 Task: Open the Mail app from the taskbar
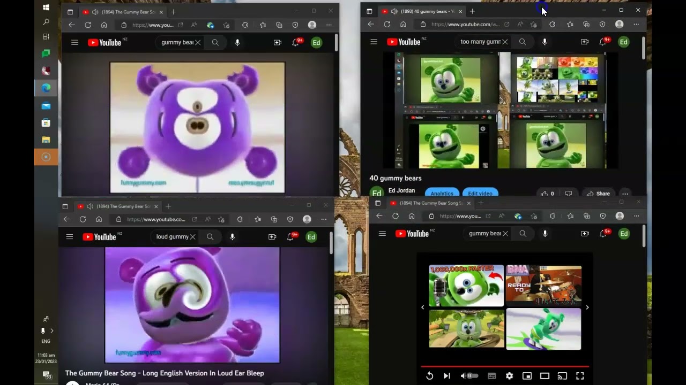click(46, 106)
